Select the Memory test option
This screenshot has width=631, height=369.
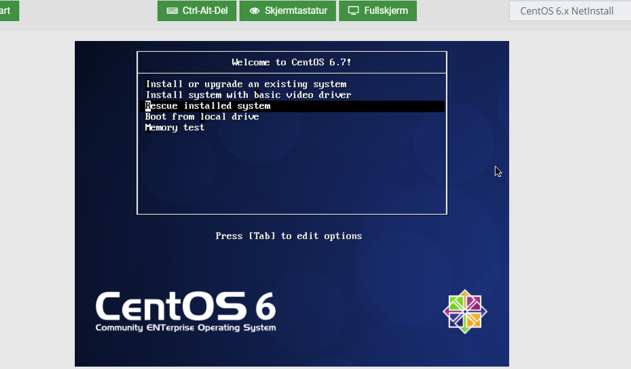(175, 128)
